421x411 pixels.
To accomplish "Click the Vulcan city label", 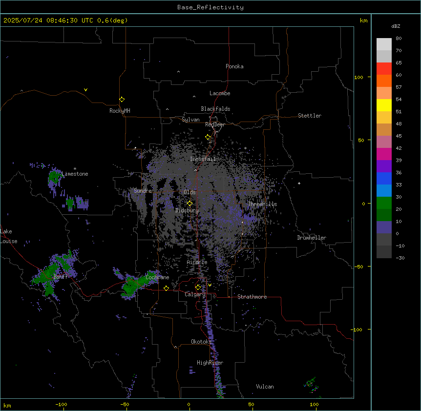I will [x=265, y=387].
